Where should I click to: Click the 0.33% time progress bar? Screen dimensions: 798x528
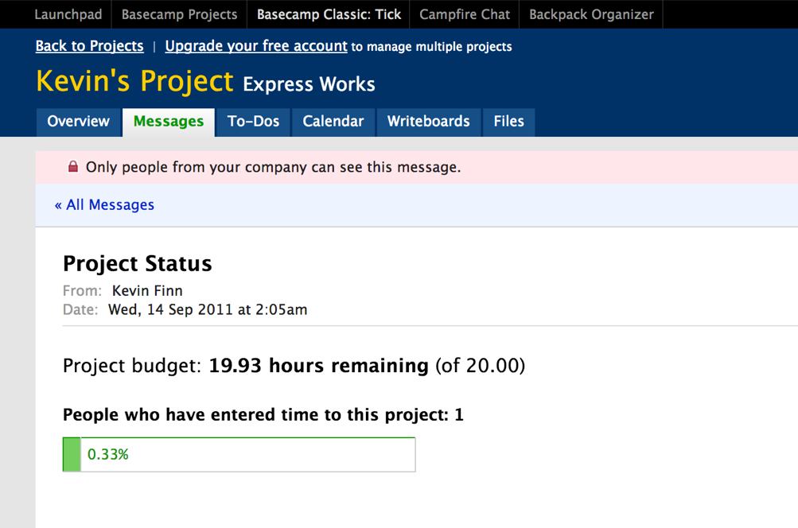tap(239, 454)
